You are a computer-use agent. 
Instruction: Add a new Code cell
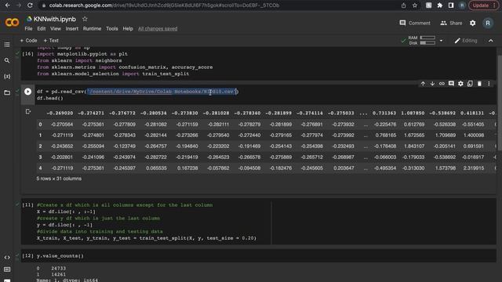coord(28,41)
